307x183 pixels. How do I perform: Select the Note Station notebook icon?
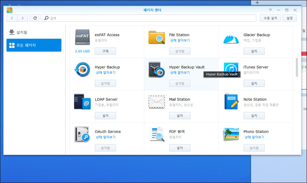coord(232,102)
